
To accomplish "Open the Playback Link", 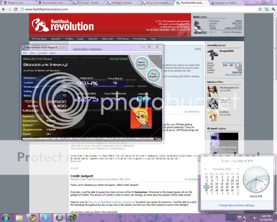I will tap(233, 75).
